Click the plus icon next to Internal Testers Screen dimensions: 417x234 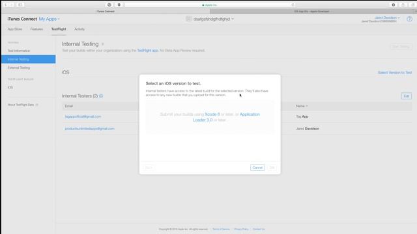click(101, 96)
